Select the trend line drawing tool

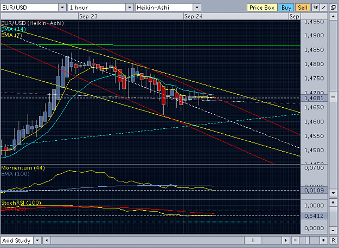[x=324, y=8]
